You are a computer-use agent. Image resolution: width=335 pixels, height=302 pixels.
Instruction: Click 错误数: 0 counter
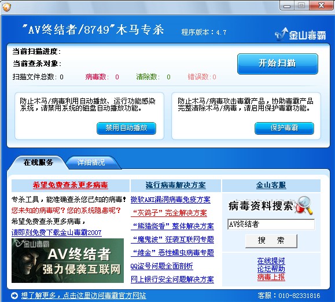point(202,77)
